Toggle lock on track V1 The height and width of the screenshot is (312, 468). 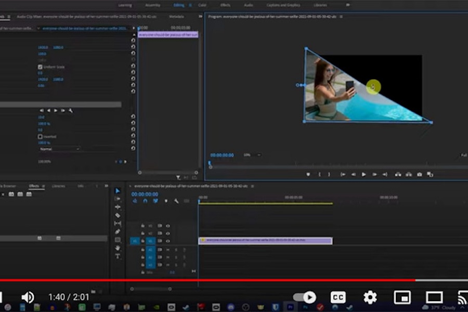tap(142, 241)
